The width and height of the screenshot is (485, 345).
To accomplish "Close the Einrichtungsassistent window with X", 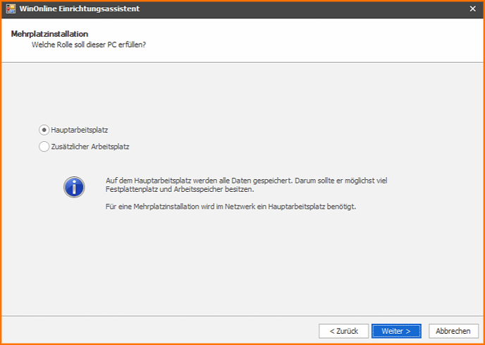I will (x=472, y=8).
